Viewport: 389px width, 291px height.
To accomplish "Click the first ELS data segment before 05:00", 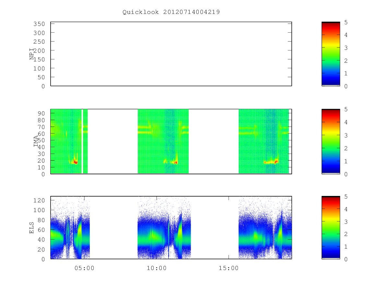I will [x=70, y=228].
